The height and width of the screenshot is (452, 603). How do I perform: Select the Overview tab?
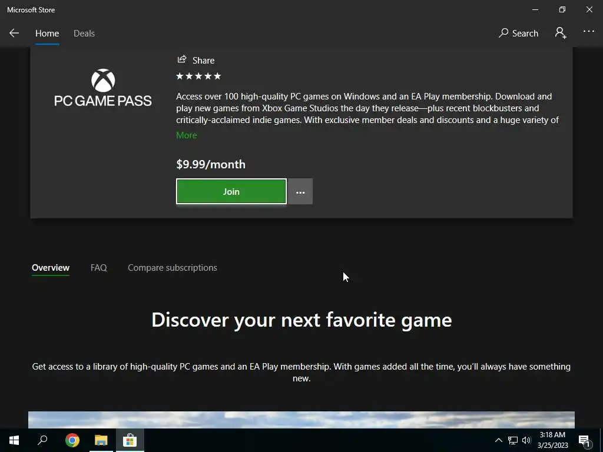(x=51, y=268)
